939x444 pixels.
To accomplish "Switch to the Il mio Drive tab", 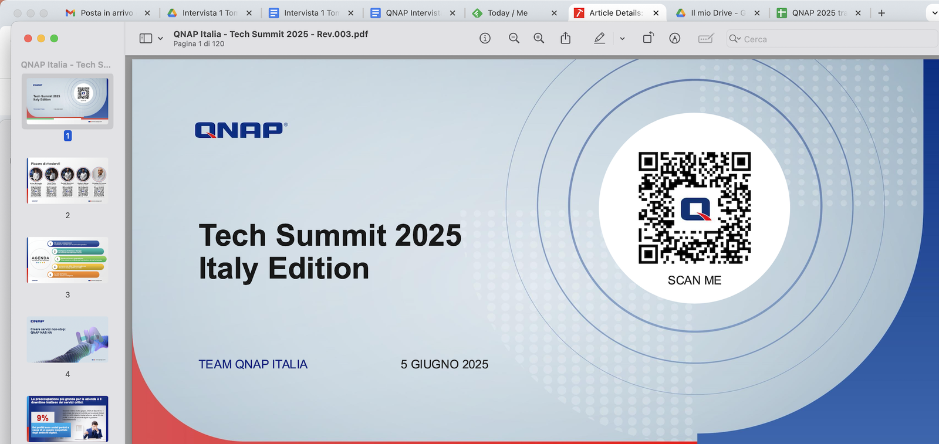I will [718, 13].
